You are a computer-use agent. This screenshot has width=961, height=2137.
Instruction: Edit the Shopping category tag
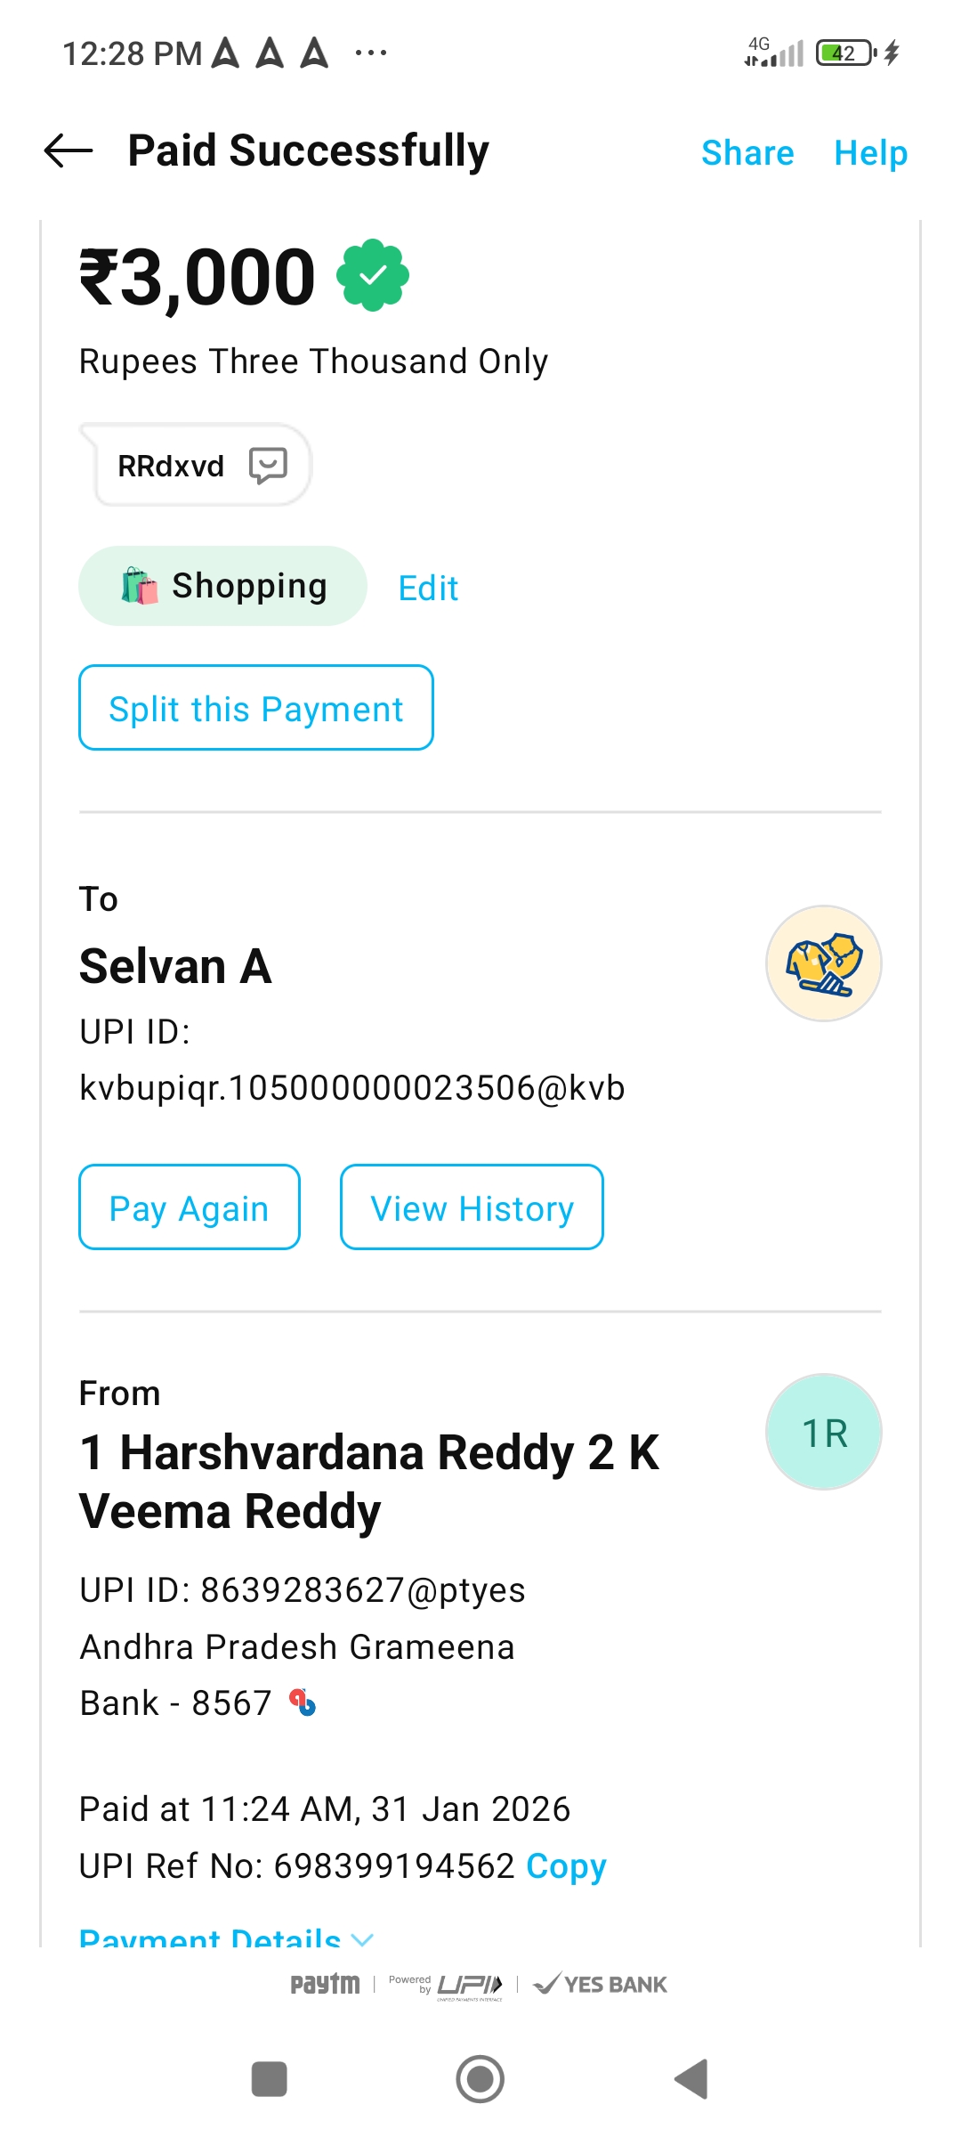pyautogui.click(x=428, y=588)
